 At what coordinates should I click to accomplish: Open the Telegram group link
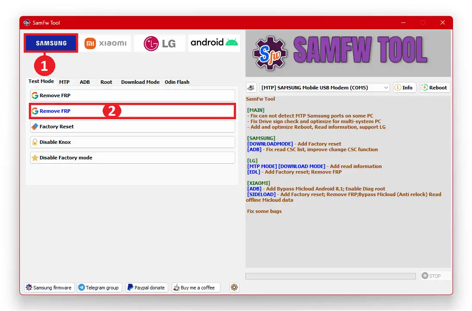tap(99, 288)
